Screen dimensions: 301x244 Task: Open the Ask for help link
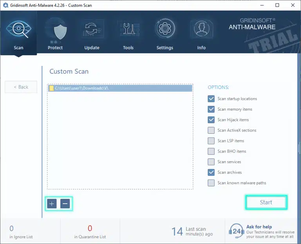click(x=259, y=227)
